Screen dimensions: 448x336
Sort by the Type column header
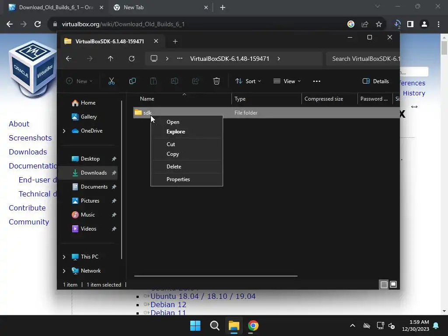(266, 99)
